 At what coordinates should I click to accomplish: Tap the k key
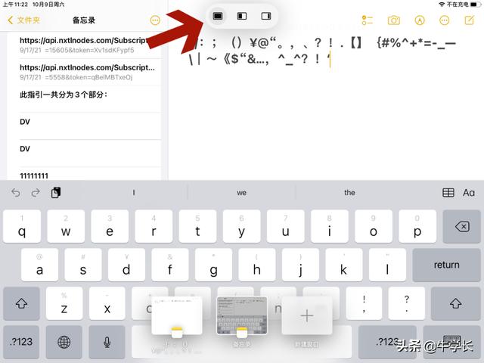(x=344, y=265)
